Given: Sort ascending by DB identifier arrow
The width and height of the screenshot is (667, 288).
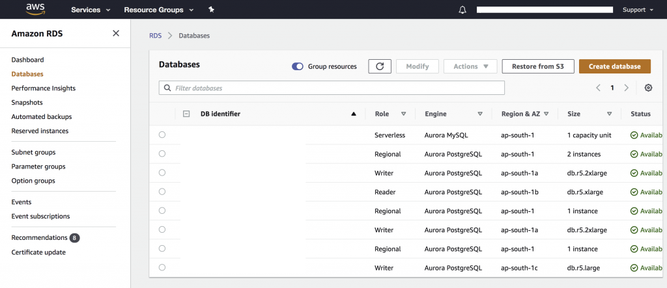Looking at the screenshot, I should (x=354, y=114).
